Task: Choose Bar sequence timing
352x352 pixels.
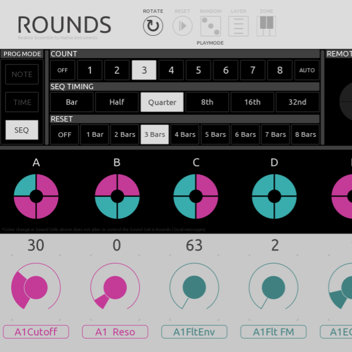Action: (72, 102)
